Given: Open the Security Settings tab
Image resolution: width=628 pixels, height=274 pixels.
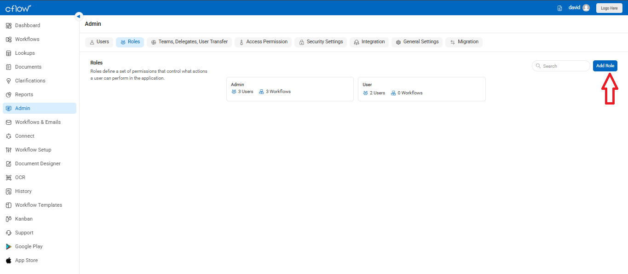Looking at the screenshot, I should pyautogui.click(x=321, y=42).
